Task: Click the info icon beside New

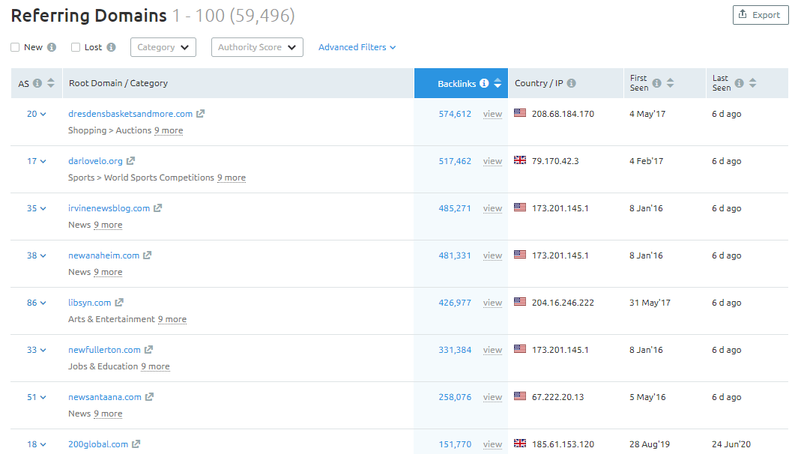Action: [x=52, y=47]
